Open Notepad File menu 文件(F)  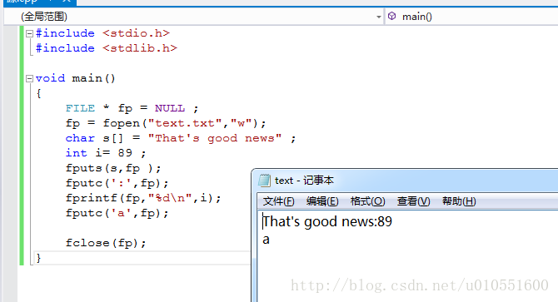[x=279, y=201]
